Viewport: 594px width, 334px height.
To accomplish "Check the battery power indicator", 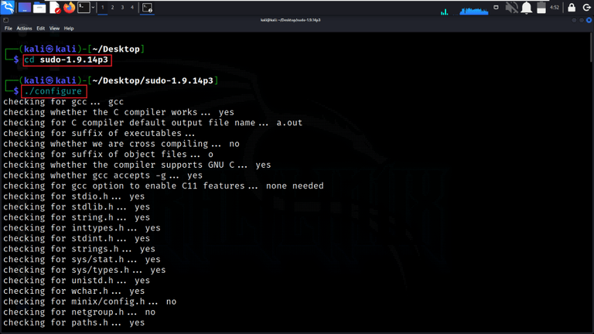I will click(x=541, y=7).
